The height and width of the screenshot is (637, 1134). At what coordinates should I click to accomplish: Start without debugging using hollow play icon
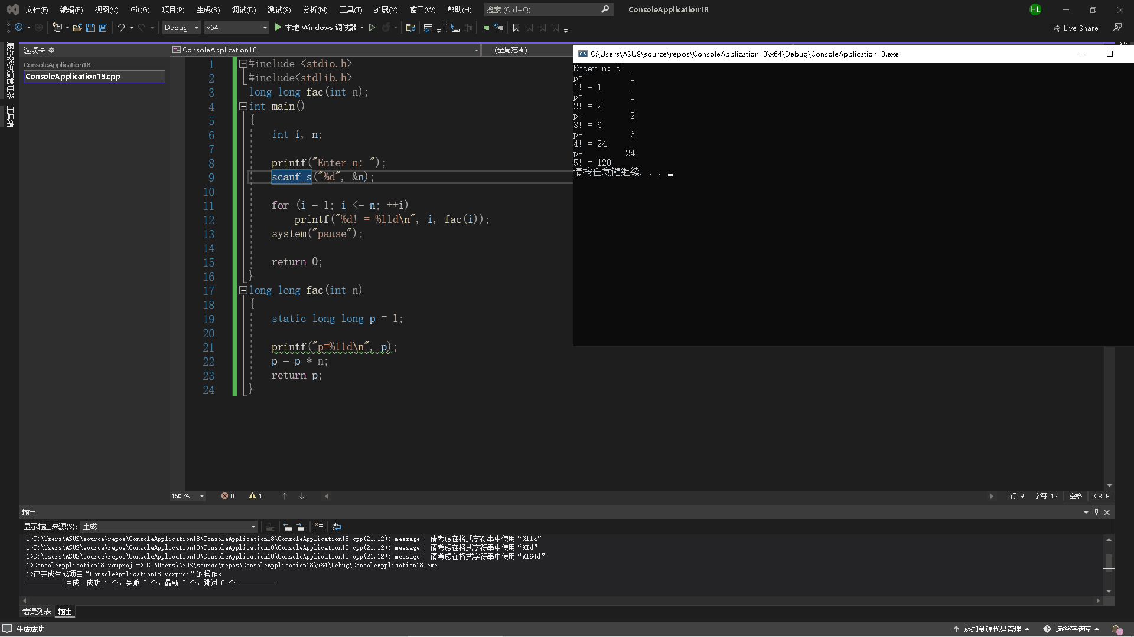(x=372, y=28)
